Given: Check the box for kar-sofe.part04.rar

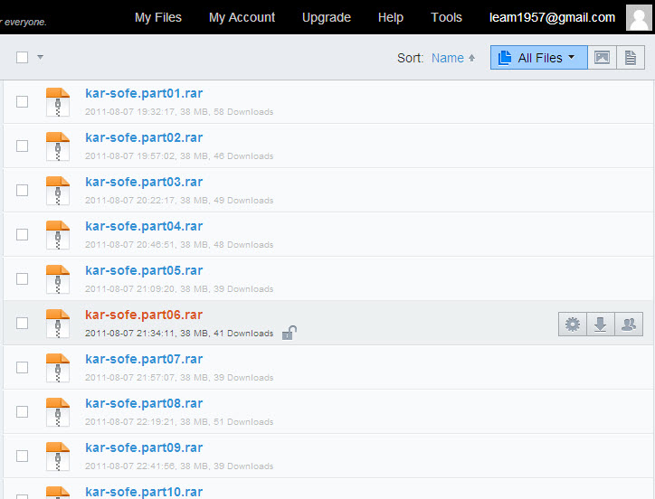Looking at the screenshot, I should pos(22,234).
